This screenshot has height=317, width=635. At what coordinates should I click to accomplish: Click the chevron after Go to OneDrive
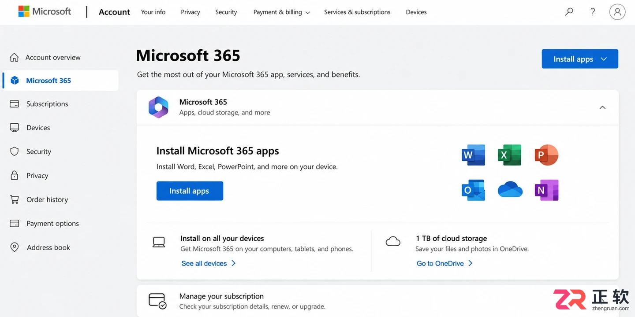coord(470,263)
